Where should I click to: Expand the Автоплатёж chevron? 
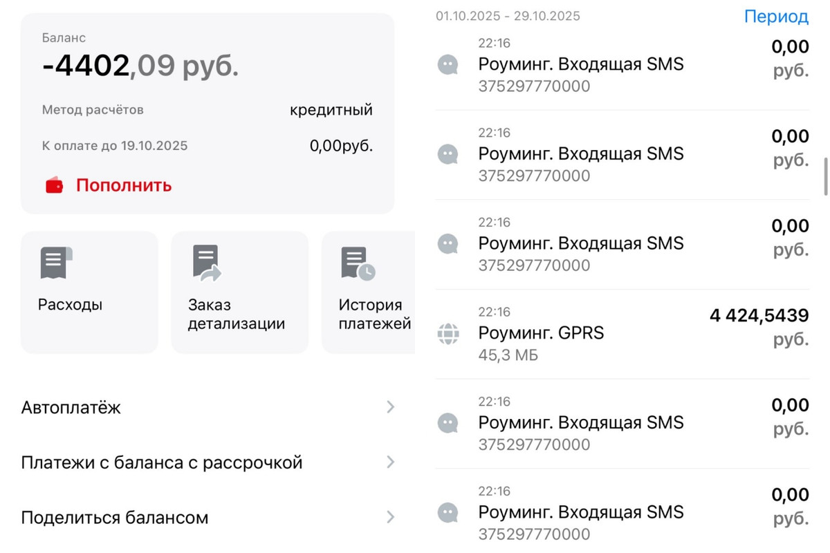coord(390,407)
